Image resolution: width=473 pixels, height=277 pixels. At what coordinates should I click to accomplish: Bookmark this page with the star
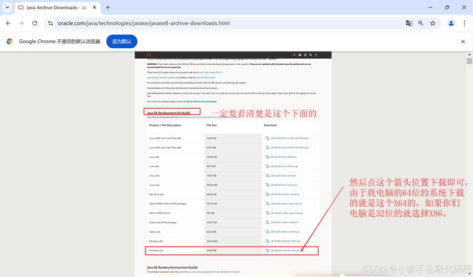433,23
